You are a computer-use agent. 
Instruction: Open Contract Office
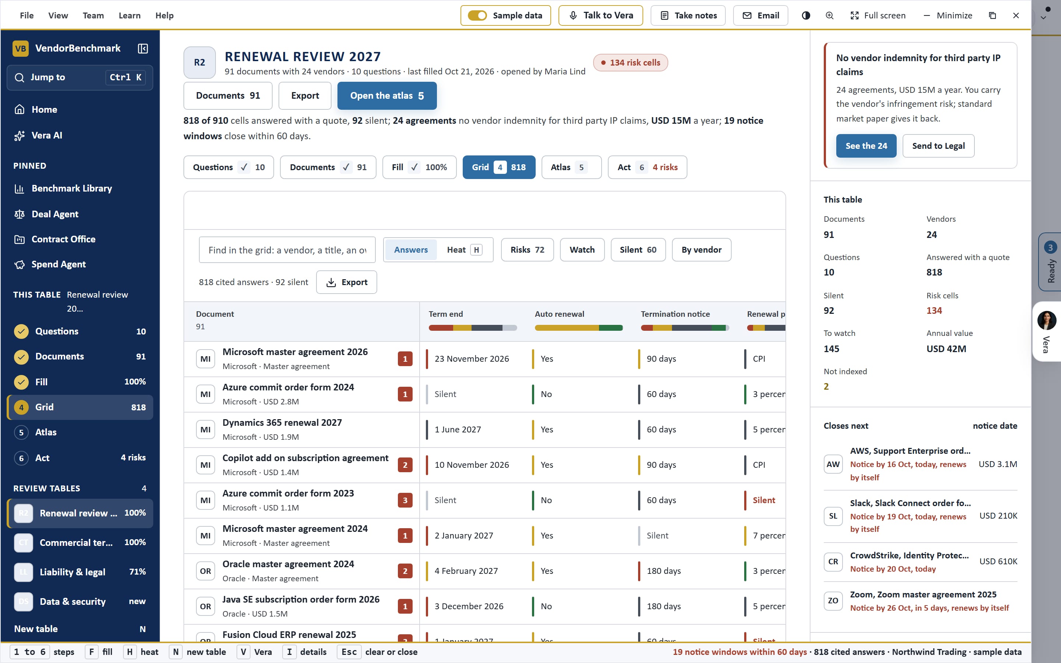(x=80, y=239)
